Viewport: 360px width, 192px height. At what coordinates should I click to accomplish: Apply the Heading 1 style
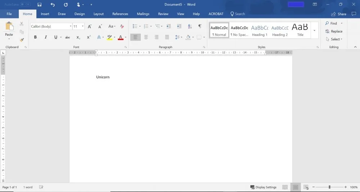260,30
